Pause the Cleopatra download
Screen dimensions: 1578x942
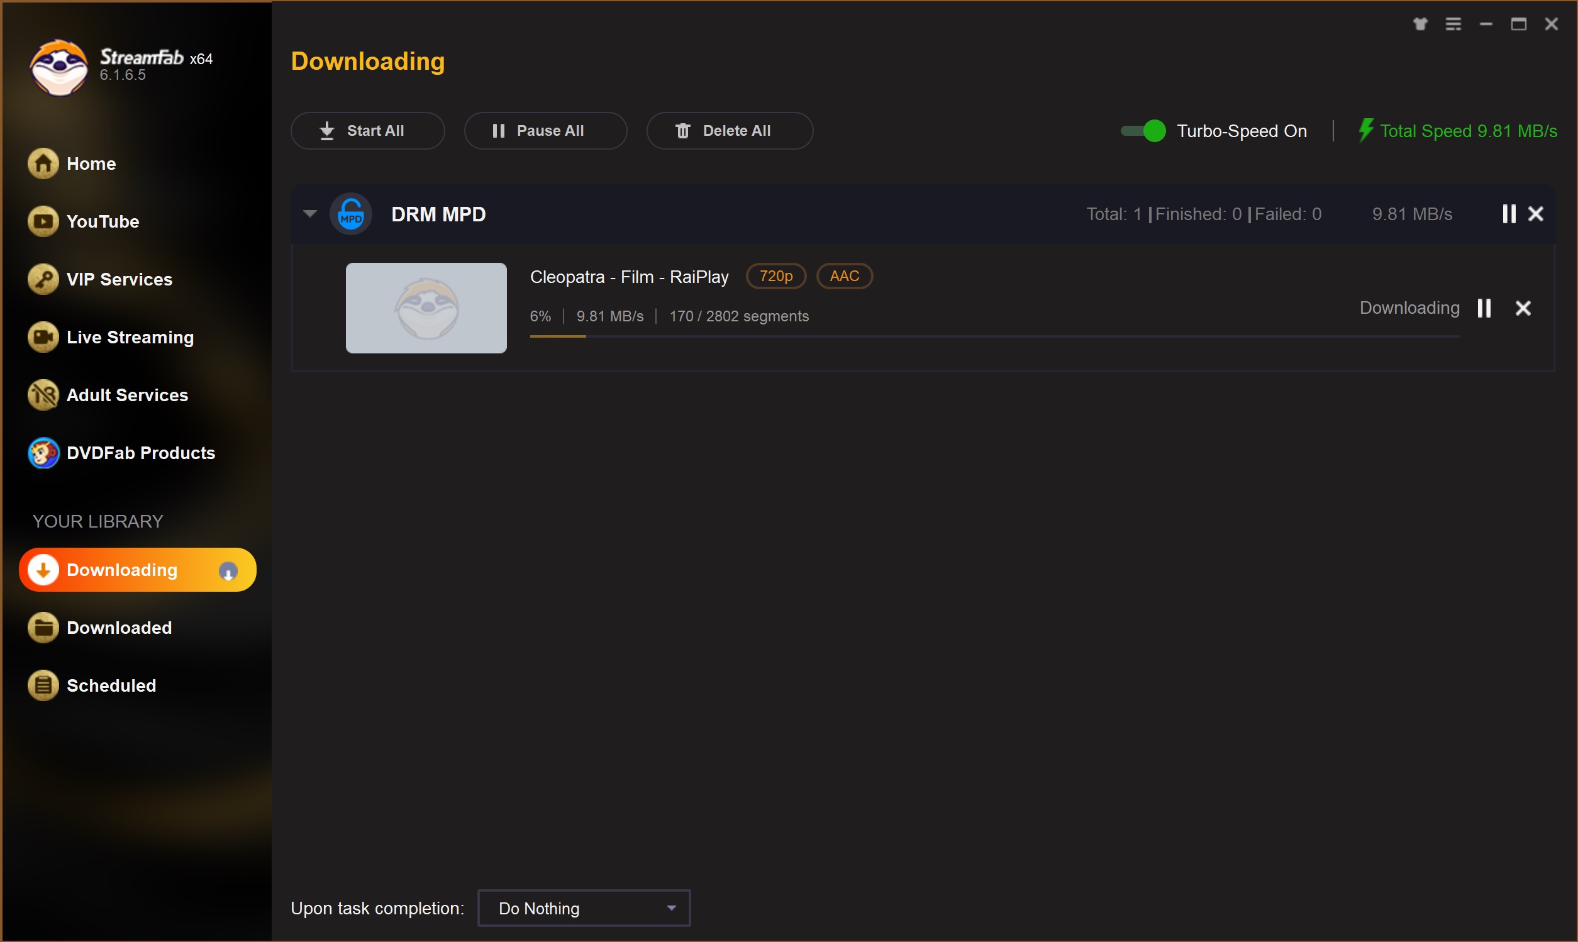click(x=1484, y=308)
